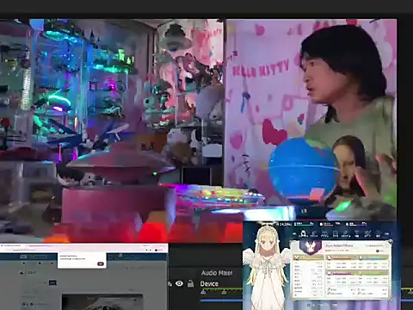
Task: Go to next game menu with right arrow
Action: (x=387, y=234)
